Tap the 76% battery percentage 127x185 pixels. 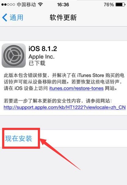(109, 5)
